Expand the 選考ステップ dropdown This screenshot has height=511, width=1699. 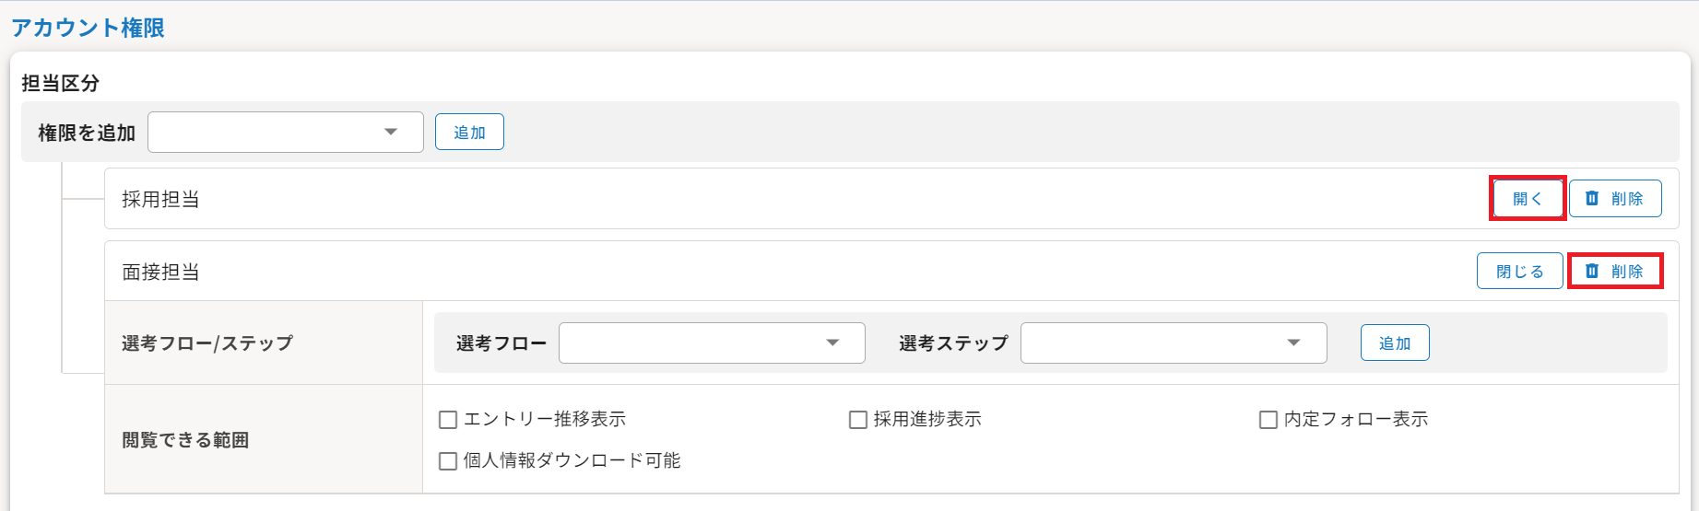[1174, 343]
